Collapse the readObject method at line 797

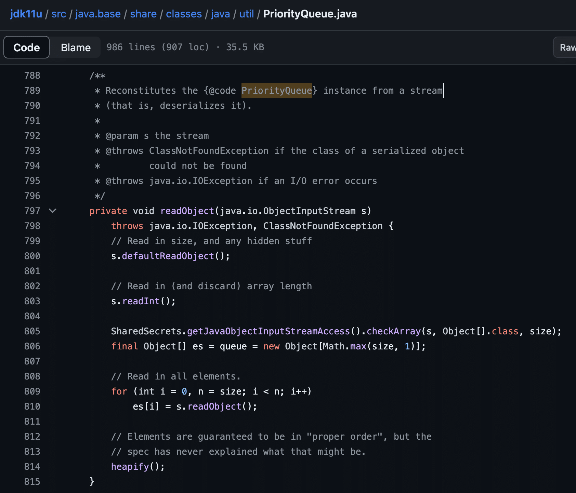(53, 211)
